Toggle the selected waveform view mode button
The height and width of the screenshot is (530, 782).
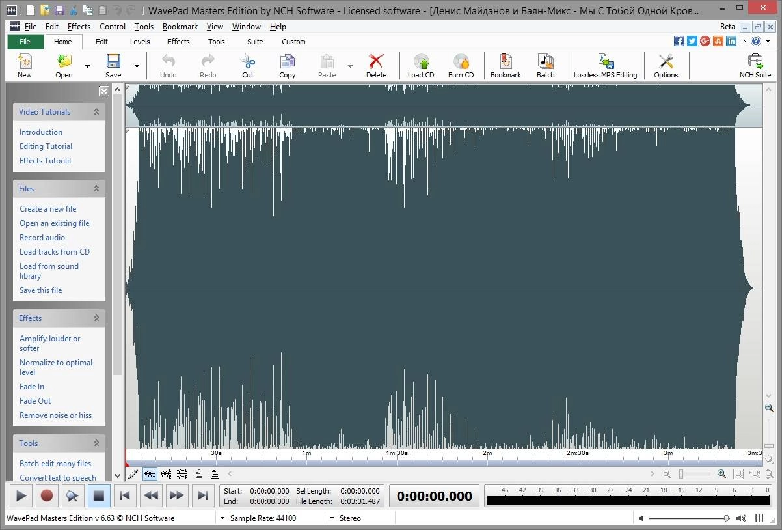tap(150, 474)
